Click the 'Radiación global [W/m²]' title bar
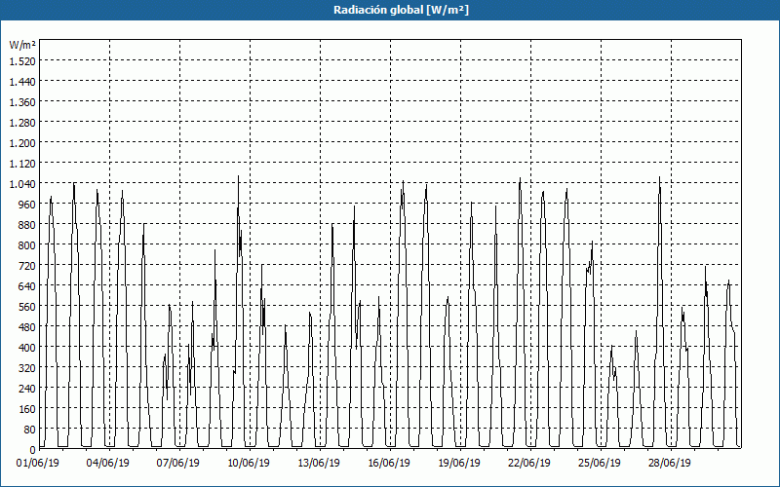The width and height of the screenshot is (780, 487). pyautogui.click(x=390, y=10)
